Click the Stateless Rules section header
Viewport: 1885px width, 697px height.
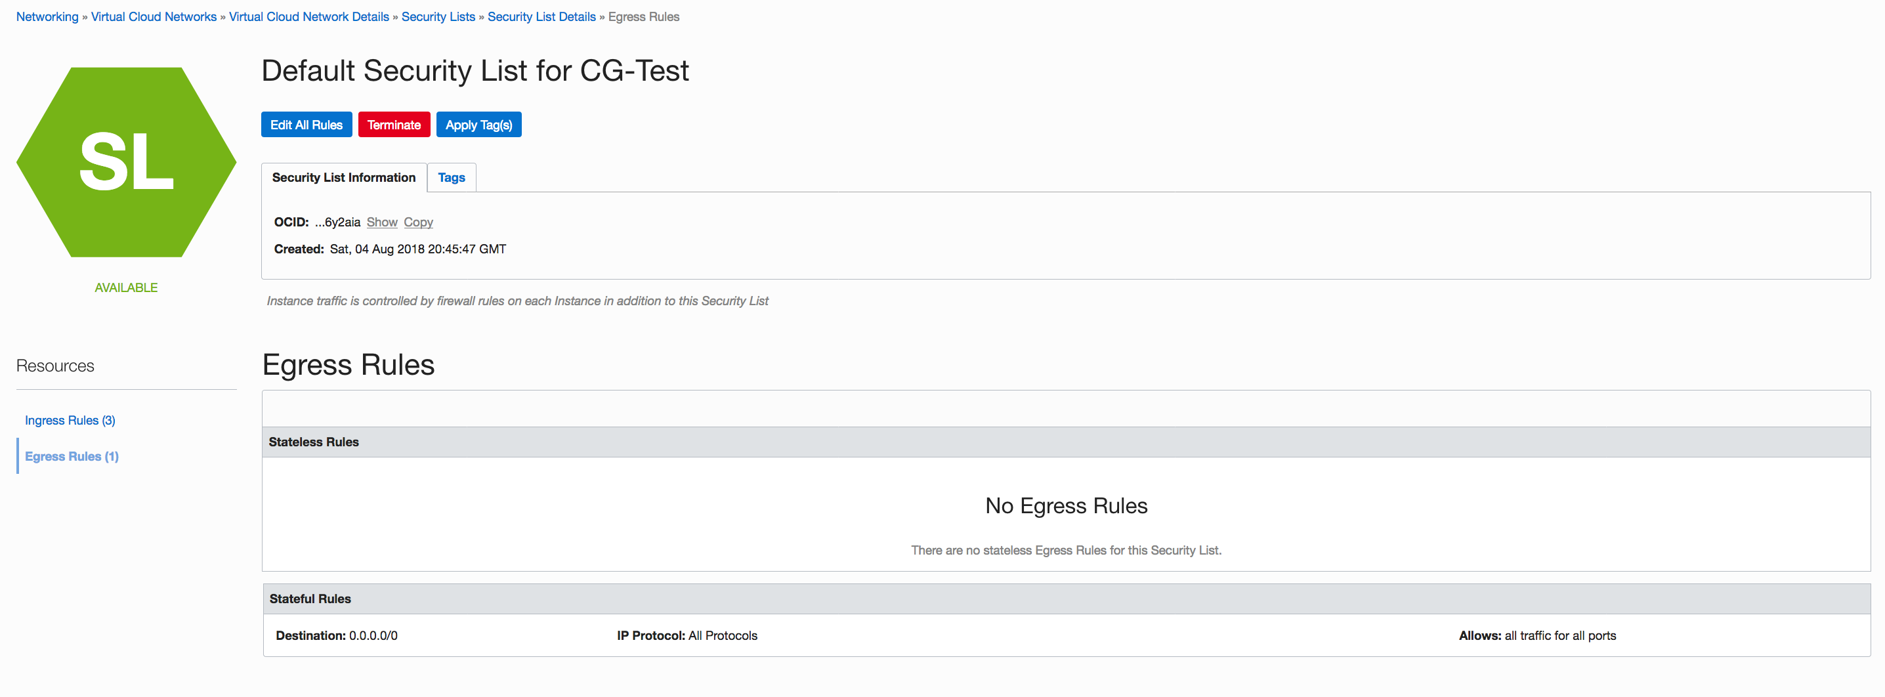click(x=313, y=442)
